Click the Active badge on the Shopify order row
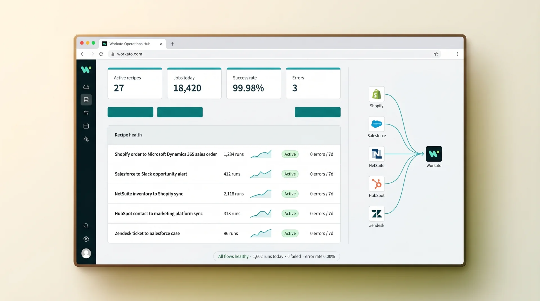 (290, 154)
